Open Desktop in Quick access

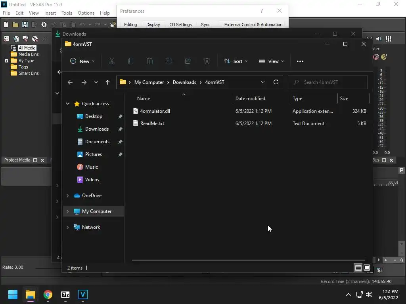[x=94, y=116]
